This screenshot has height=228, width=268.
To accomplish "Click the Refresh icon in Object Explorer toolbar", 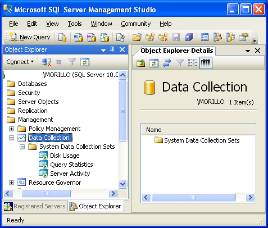I will 85,62.
